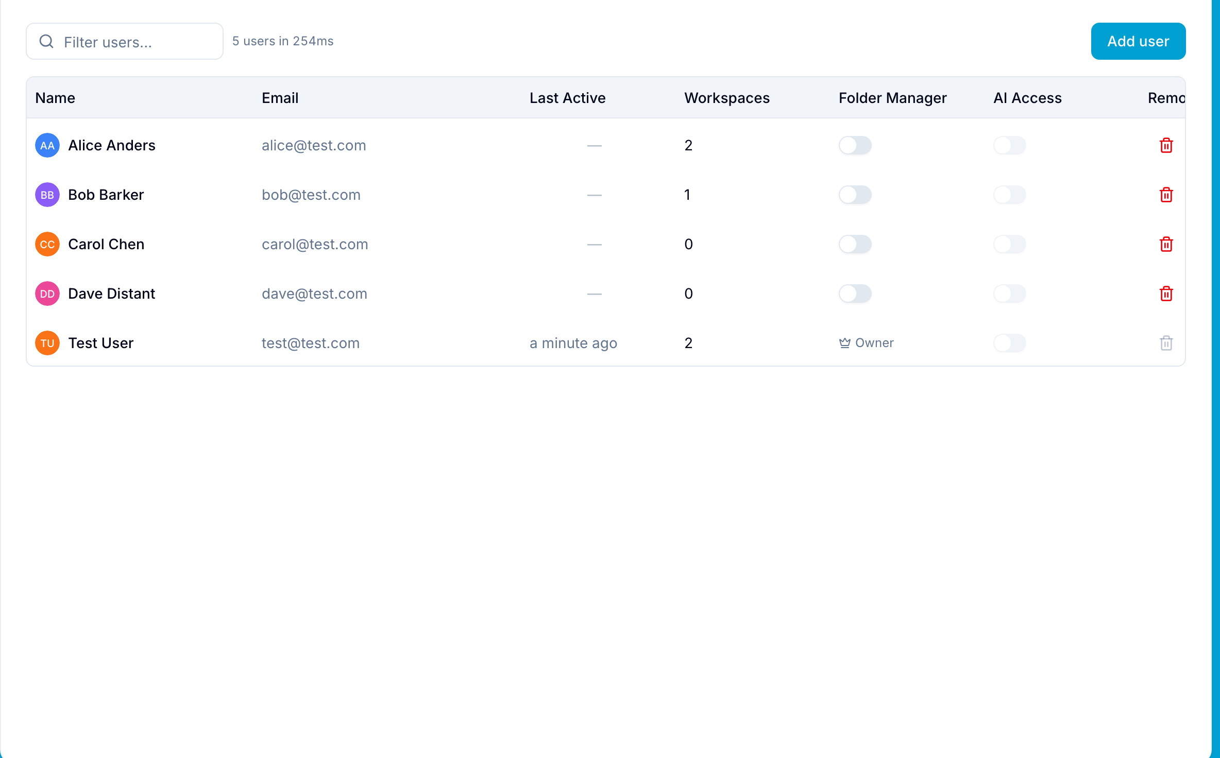Toggle AI Access for Bob Barker
Viewport: 1220px width, 758px height.
coord(1010,195)
